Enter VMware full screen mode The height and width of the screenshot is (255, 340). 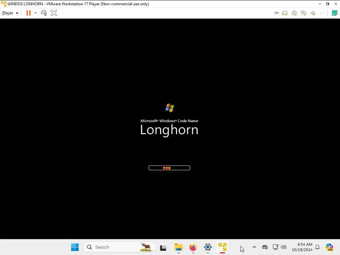[x=54, y=13]
